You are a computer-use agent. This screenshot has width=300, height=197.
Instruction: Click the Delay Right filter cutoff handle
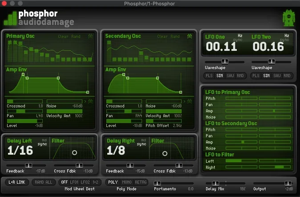point(165,153)
